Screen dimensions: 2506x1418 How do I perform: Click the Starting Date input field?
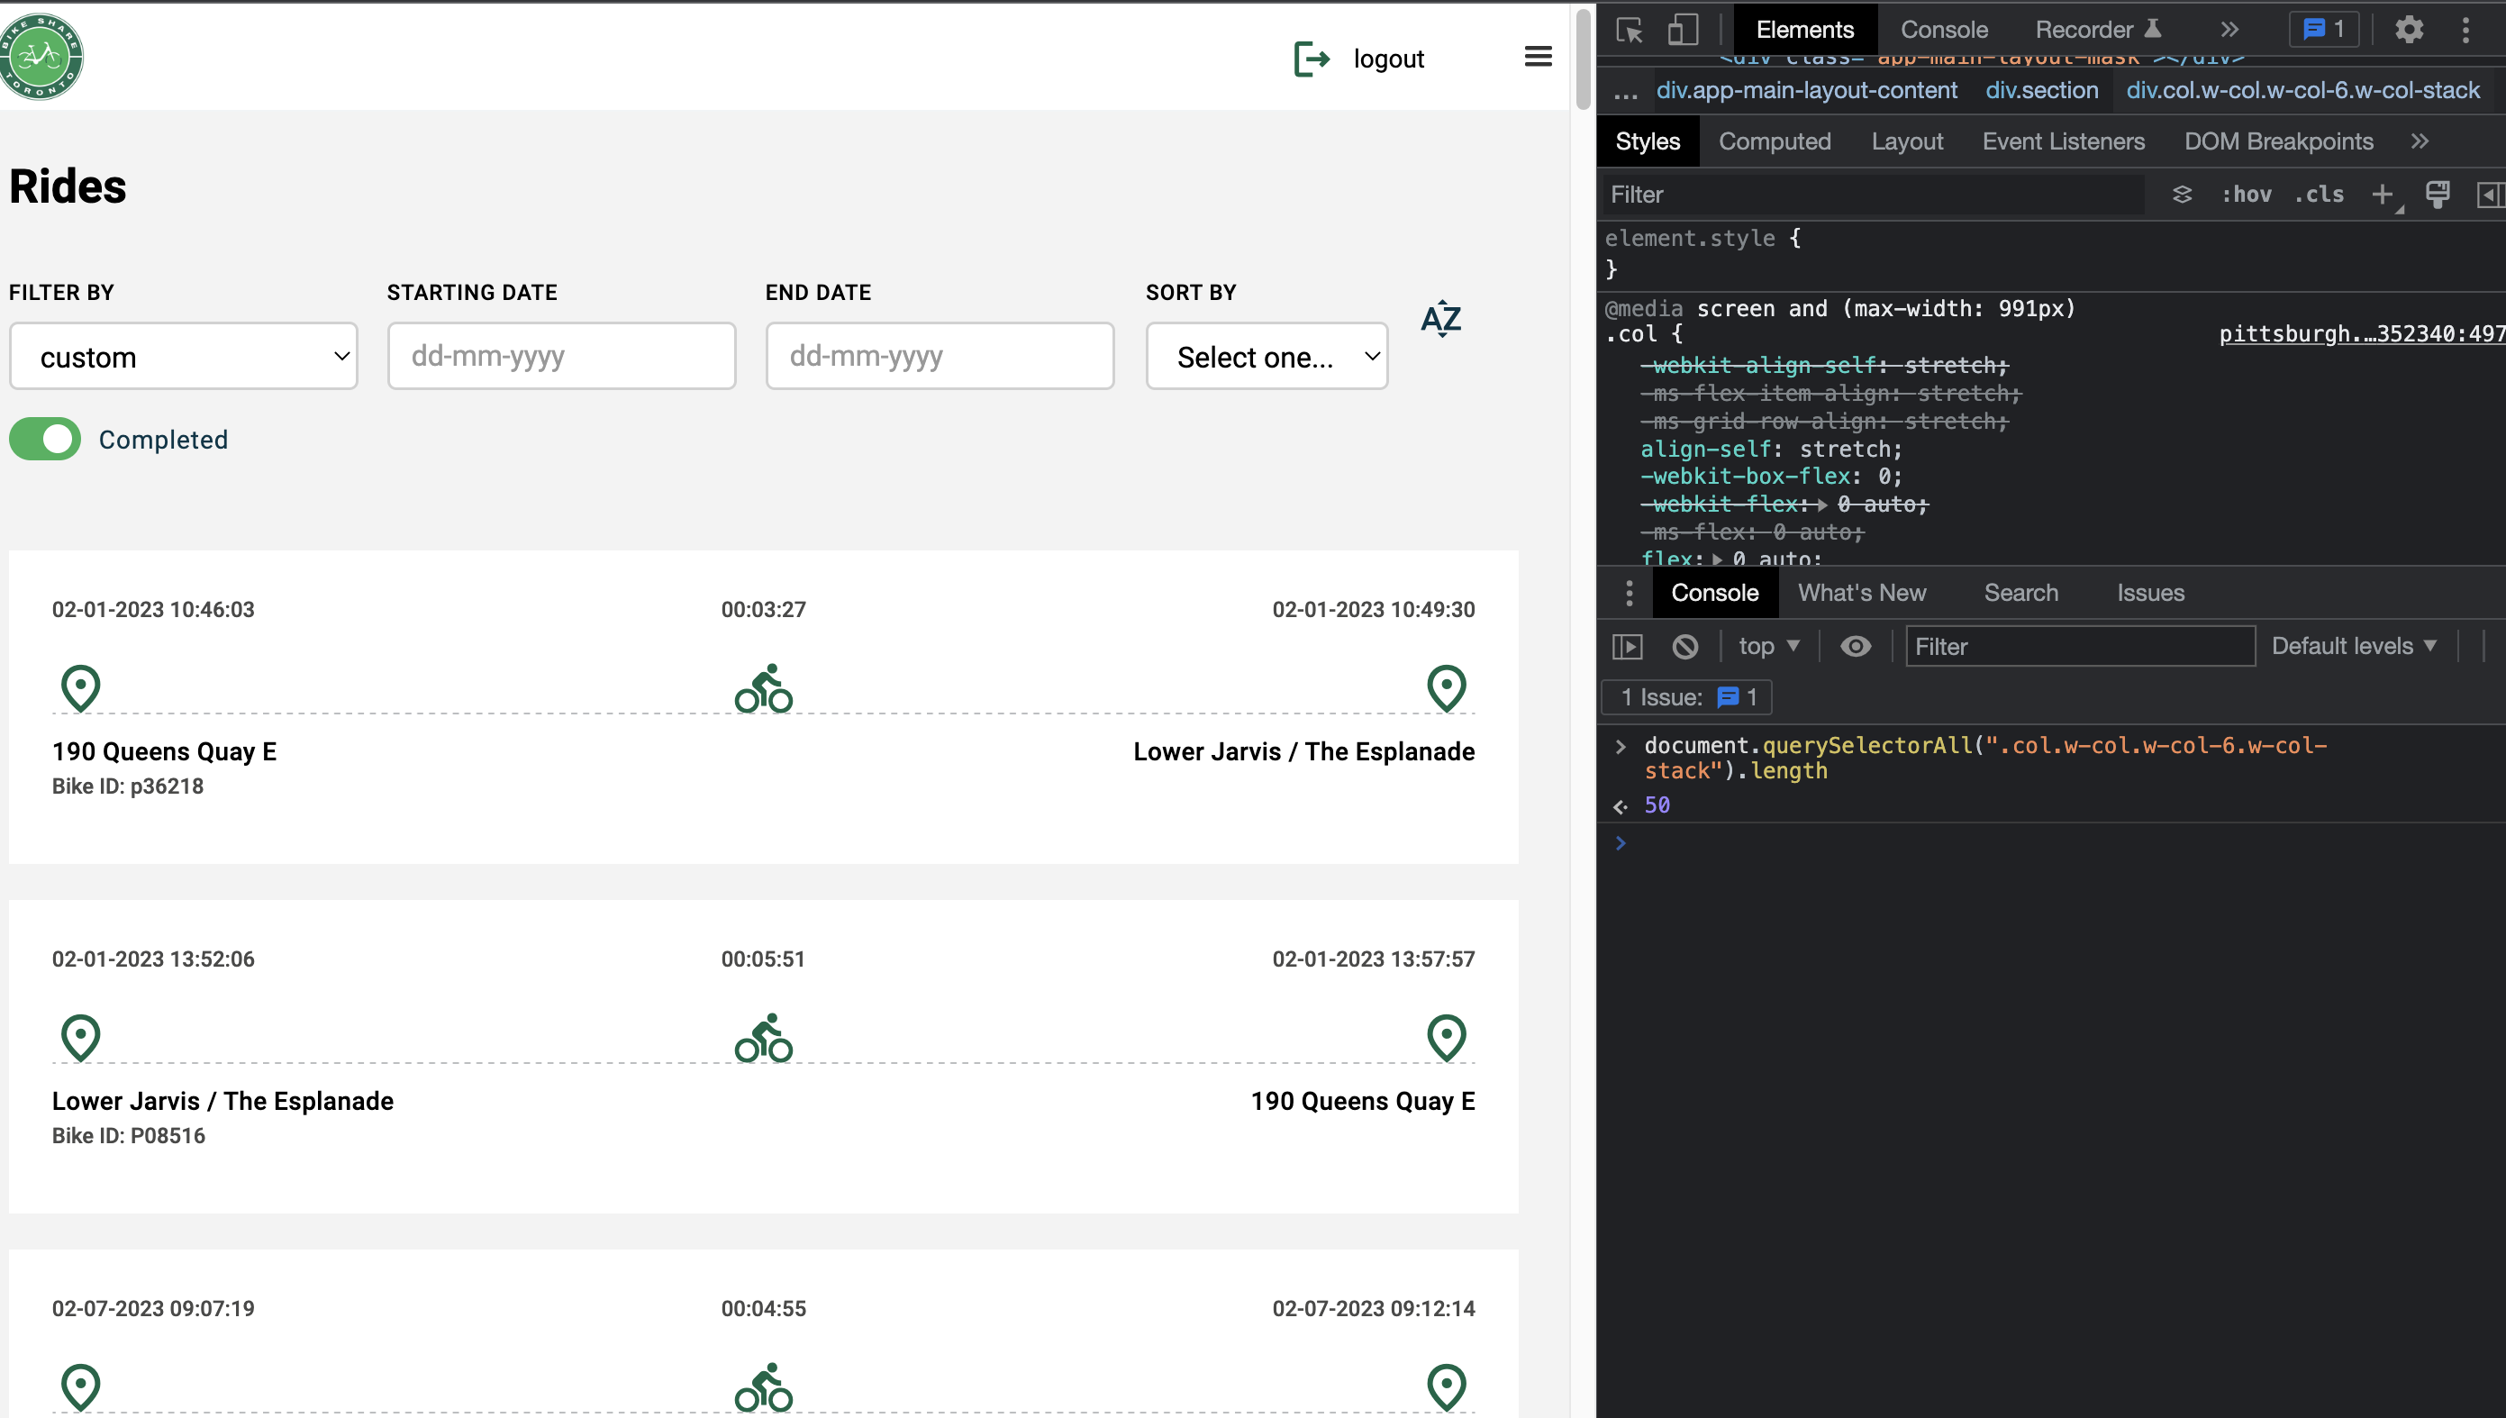click(x=561, y=357)
